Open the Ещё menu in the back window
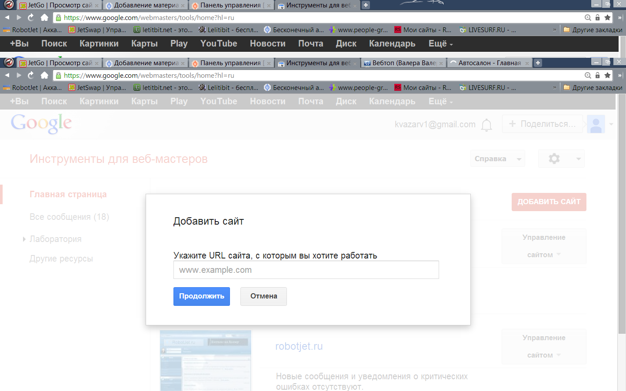This screenshot has height=391, width=626. [440, 44]
